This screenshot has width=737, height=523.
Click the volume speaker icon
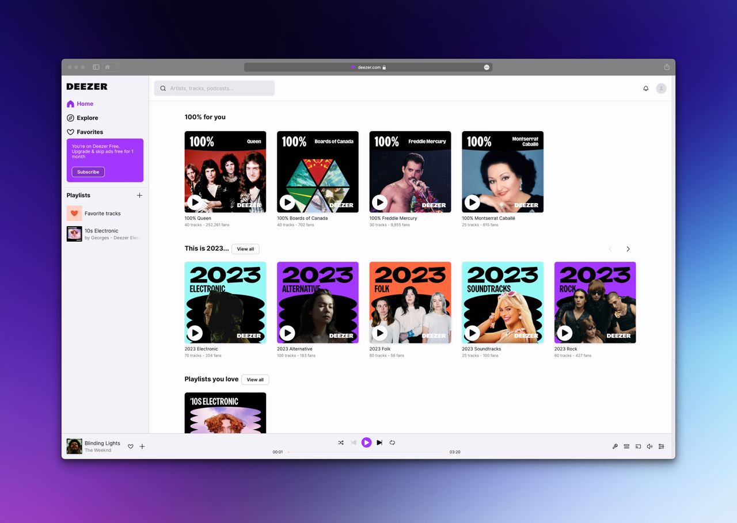click(649, 446)
